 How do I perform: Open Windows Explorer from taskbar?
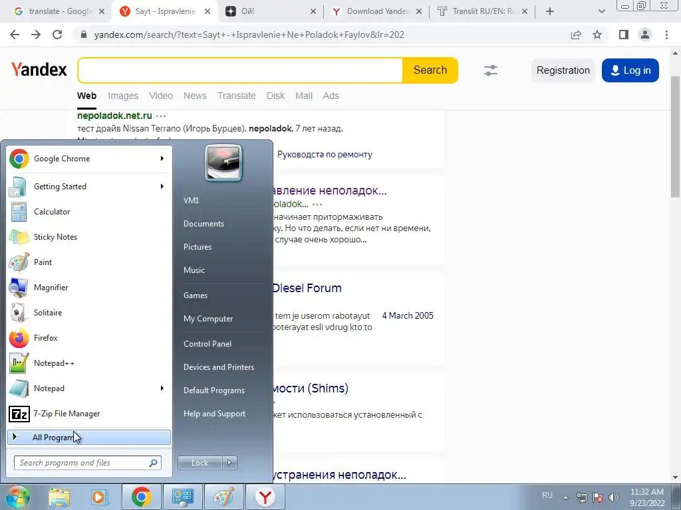[x=59, y=497]
